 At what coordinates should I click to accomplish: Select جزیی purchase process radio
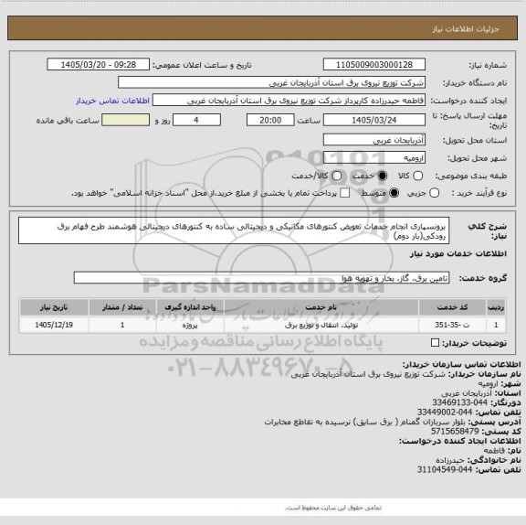435,193
